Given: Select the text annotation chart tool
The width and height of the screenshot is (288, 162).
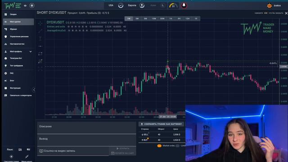Looking at the screenshot, I should (40, 38).
